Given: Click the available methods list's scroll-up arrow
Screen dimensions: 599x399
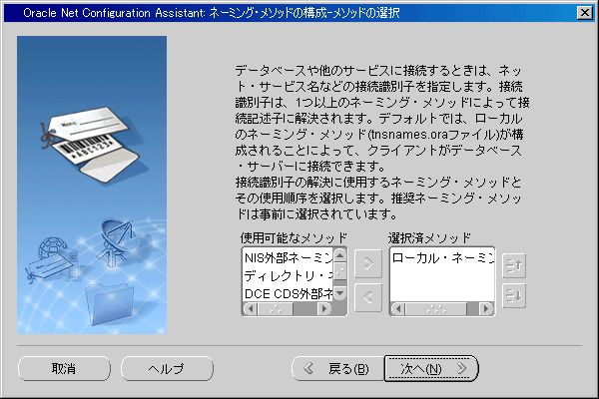Looking at the screenshot, I should [340, 255].
